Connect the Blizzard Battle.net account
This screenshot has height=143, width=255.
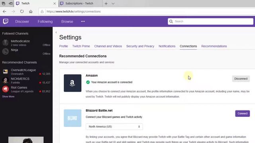click(x=243, y=114)
